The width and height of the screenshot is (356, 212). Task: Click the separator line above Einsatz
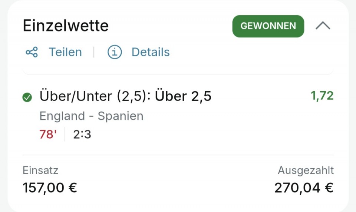178,155
